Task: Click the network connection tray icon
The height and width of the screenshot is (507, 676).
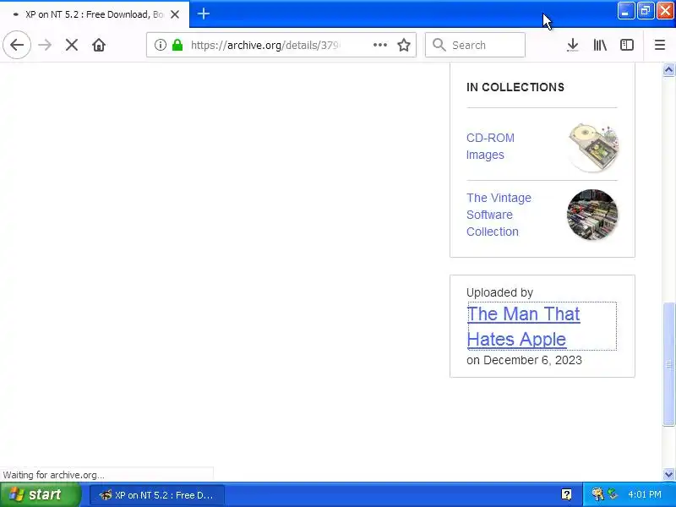Action: click(613, 493)
